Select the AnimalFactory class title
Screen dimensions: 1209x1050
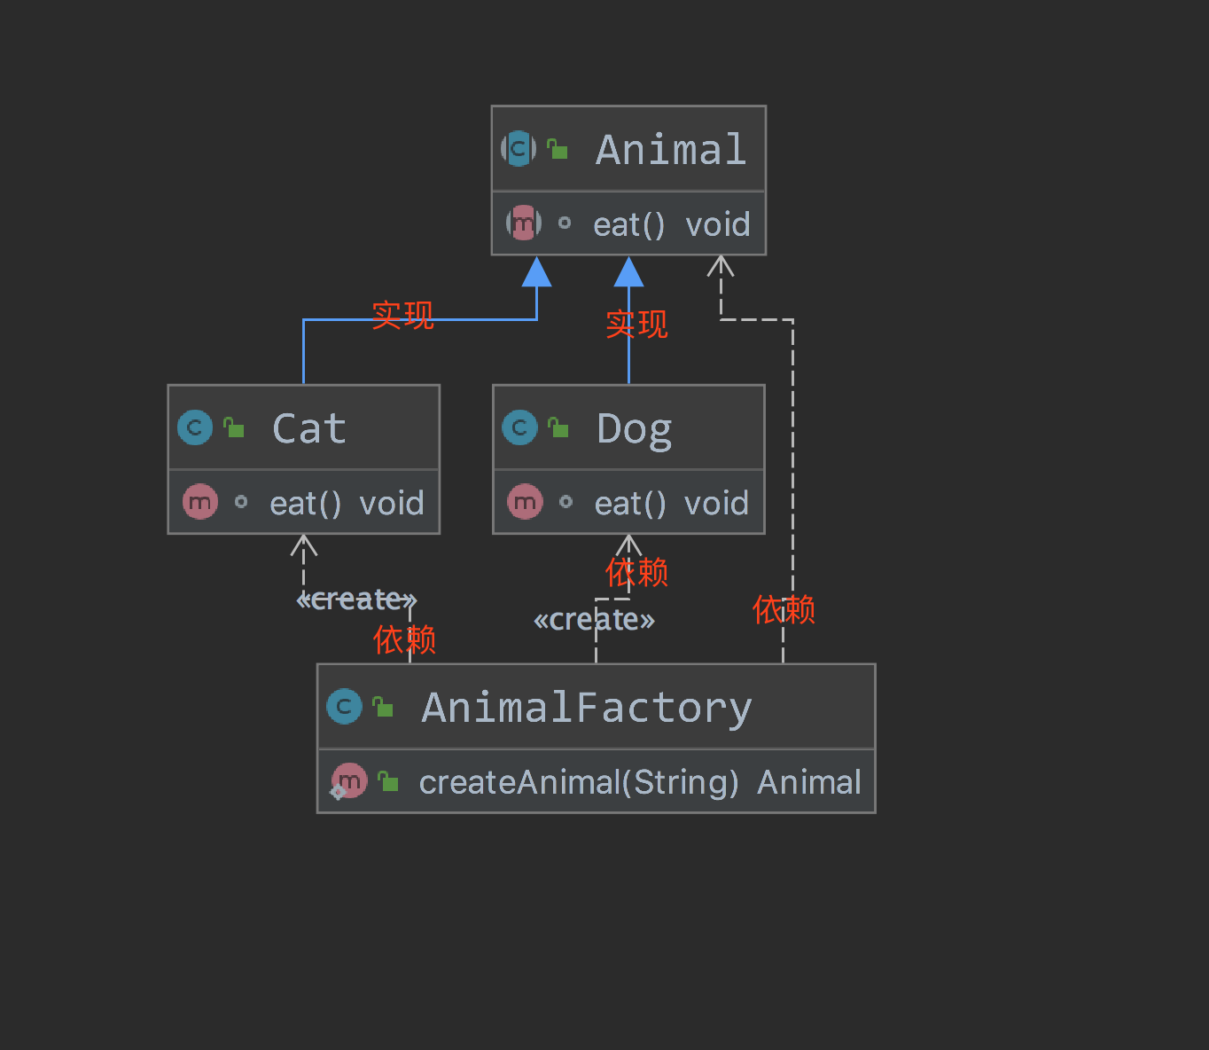(x=586, y=708)
